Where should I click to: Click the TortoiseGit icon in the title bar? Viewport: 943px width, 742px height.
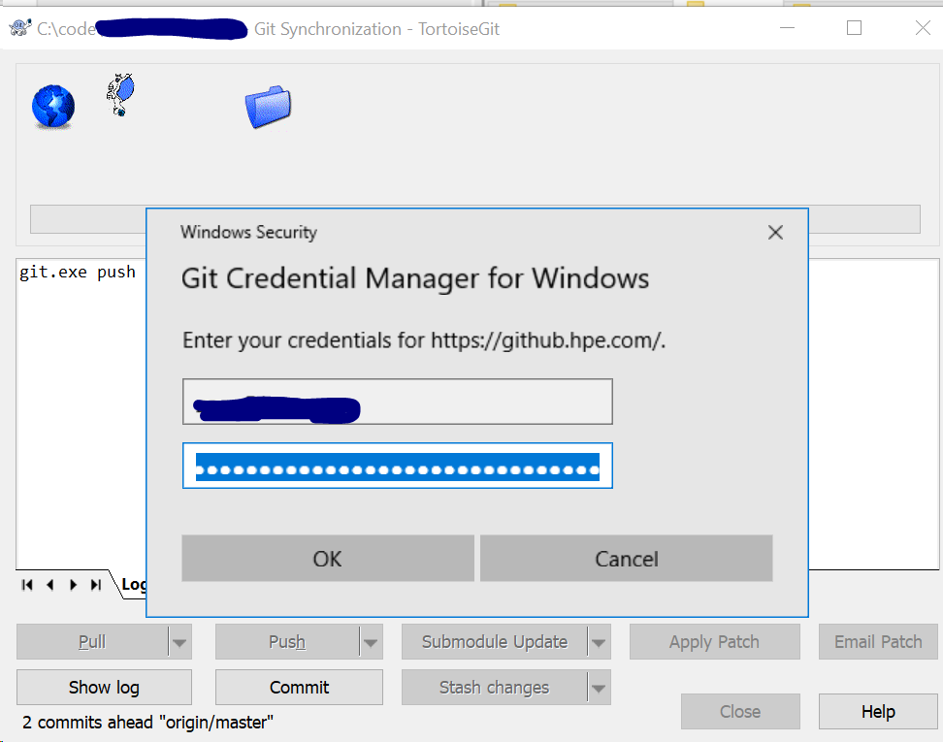[x=18, y=27]
